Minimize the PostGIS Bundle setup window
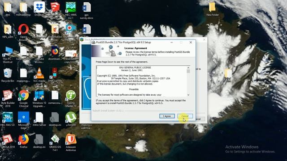Screen dimensions: 287x161 pyautogui.click(x=171, y=42)
